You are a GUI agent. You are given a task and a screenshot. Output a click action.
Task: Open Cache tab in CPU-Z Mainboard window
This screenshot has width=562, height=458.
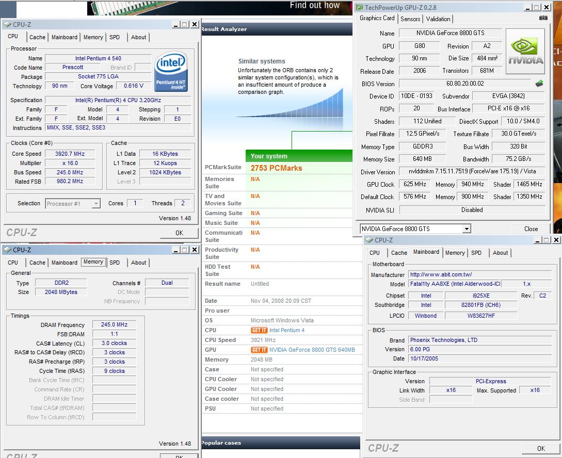pyautogui.click(x=399, y=253)
